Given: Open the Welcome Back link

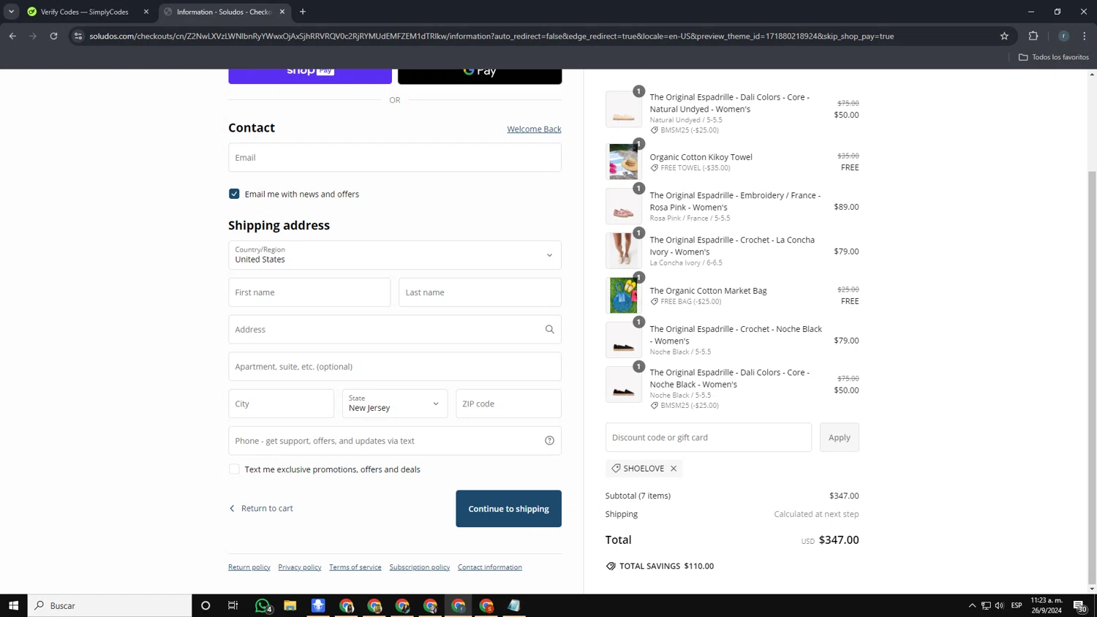Looking at the screenshot, I should pos(534,129).
